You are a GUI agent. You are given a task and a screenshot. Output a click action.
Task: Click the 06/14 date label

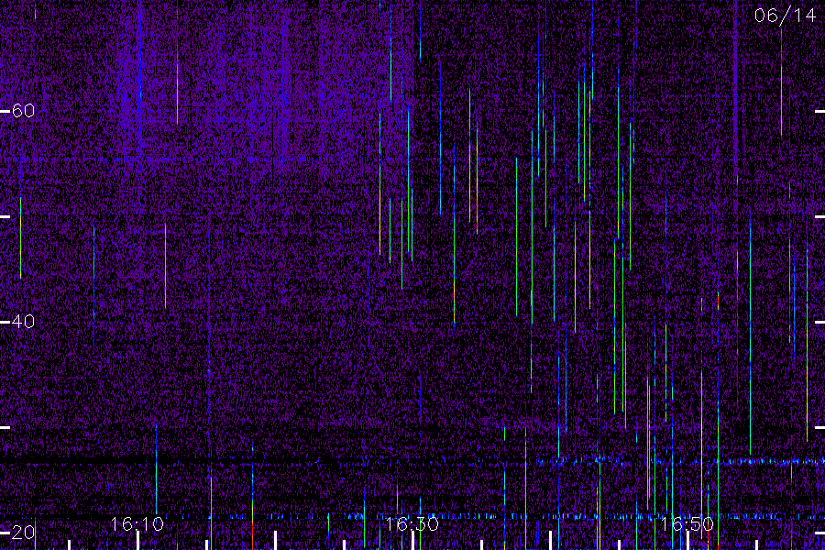click(x=785, y=16)
